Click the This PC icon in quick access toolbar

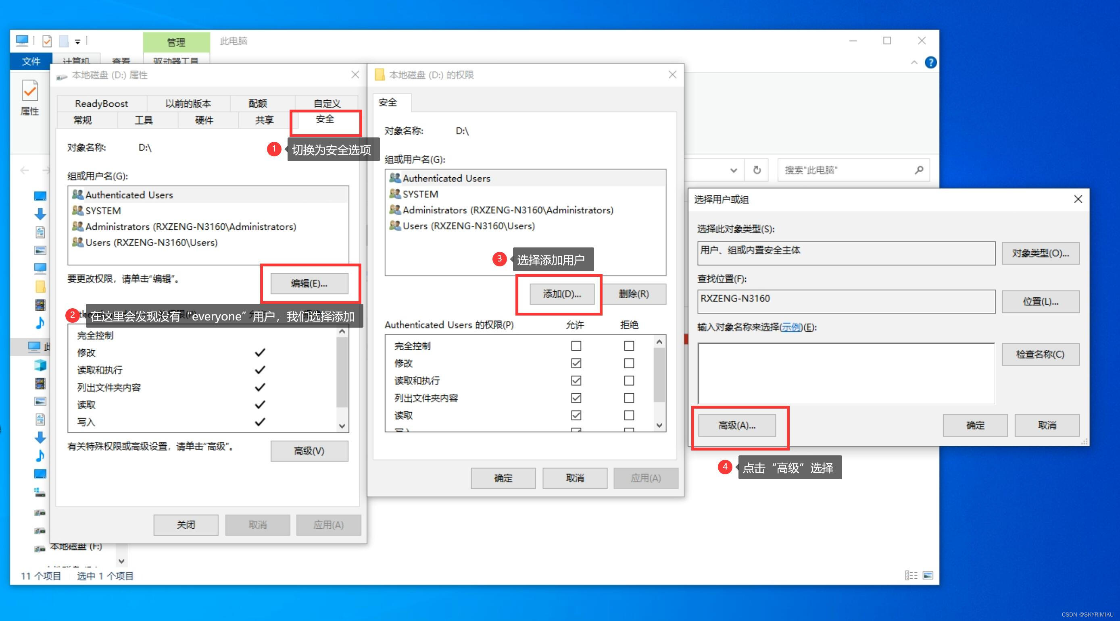pos(22,41)
